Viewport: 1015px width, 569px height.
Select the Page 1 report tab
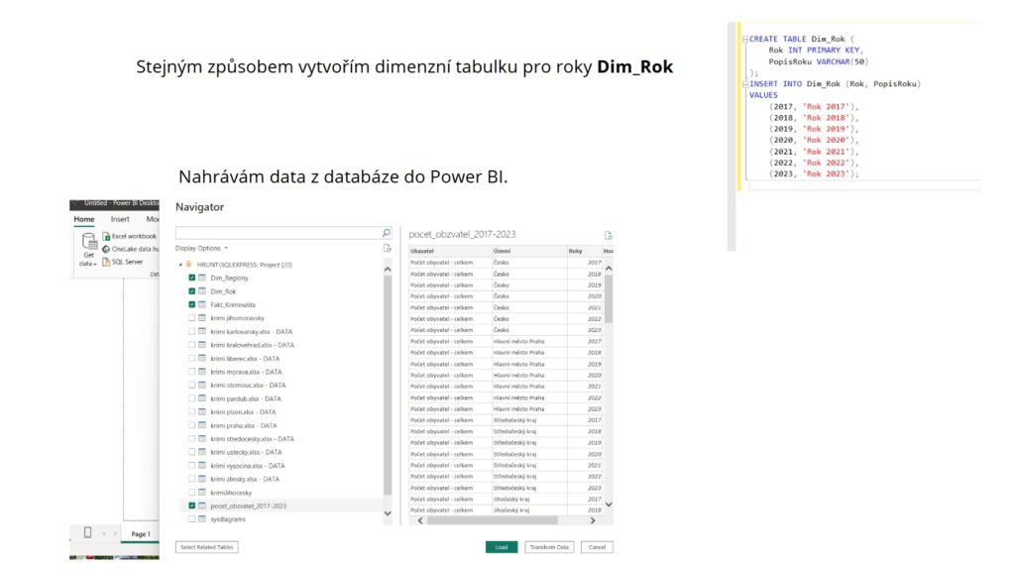click(x=141, y=534)
